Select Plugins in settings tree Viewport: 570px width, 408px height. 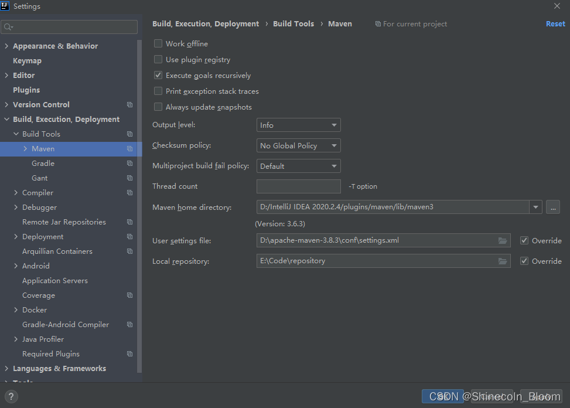pos(26,90)
